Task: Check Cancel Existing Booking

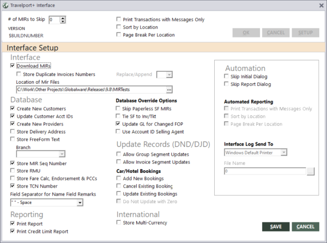Action: 119,186
